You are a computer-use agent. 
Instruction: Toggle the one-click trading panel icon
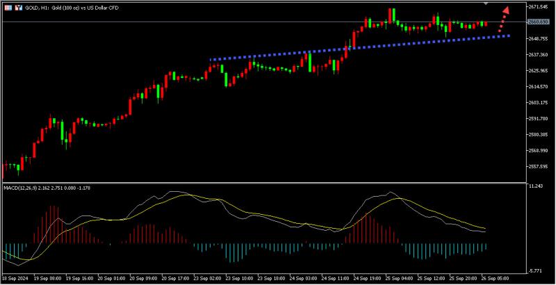(17, 8)
